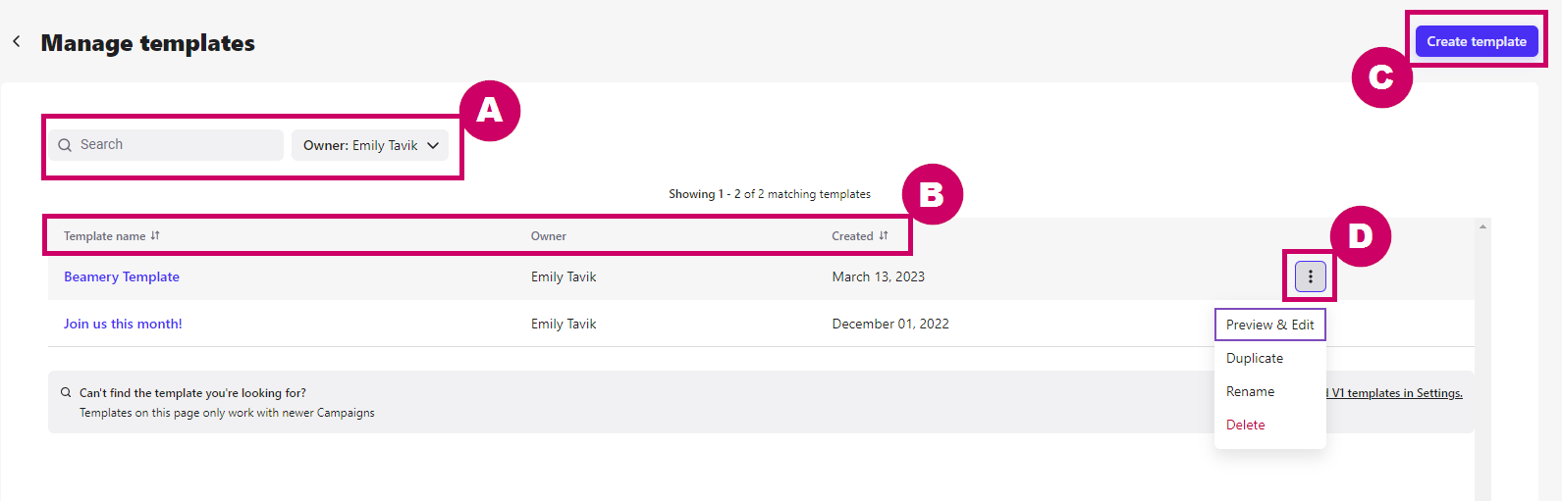Expand the Owner: Emily Tavik dropdown
This screenshot has width=1562, height=501.
click(370, 145)
